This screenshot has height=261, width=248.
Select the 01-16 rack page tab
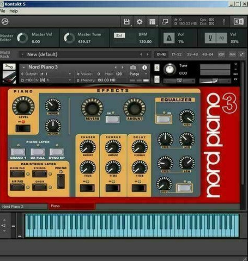pos(161,54)
